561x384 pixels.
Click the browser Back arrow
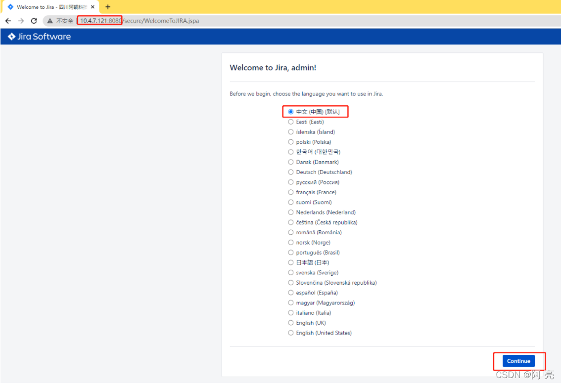click(8, 21)
